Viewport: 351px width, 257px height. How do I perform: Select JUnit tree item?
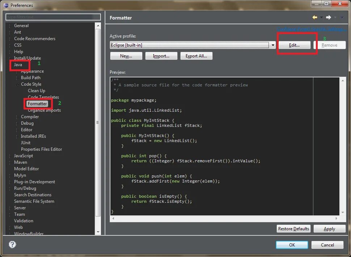pos(26,142)
